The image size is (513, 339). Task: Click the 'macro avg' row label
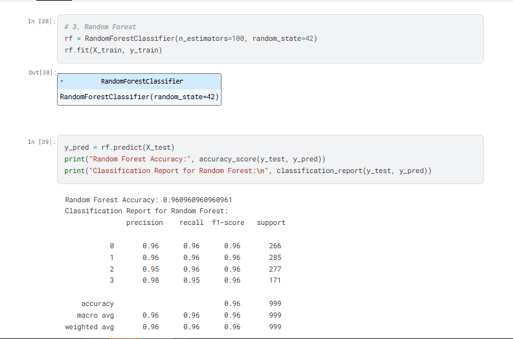(95, 316)
